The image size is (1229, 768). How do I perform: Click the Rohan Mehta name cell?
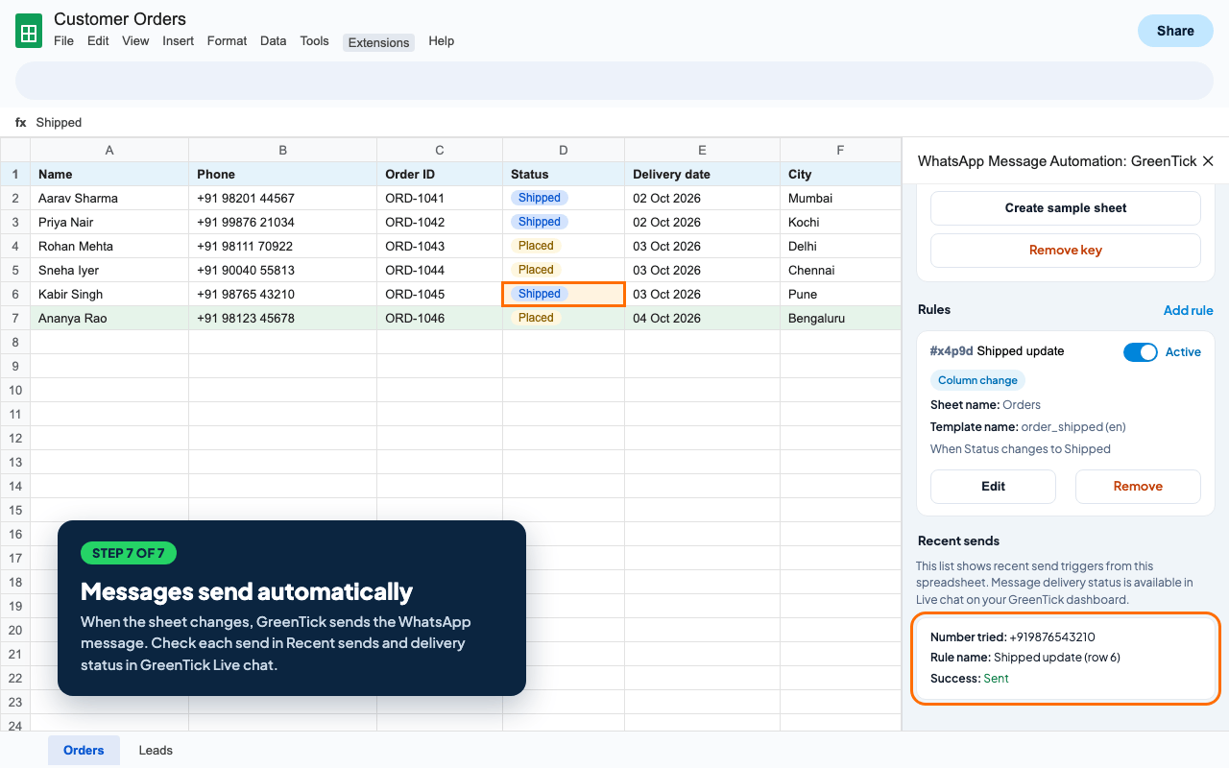[109, 246]
